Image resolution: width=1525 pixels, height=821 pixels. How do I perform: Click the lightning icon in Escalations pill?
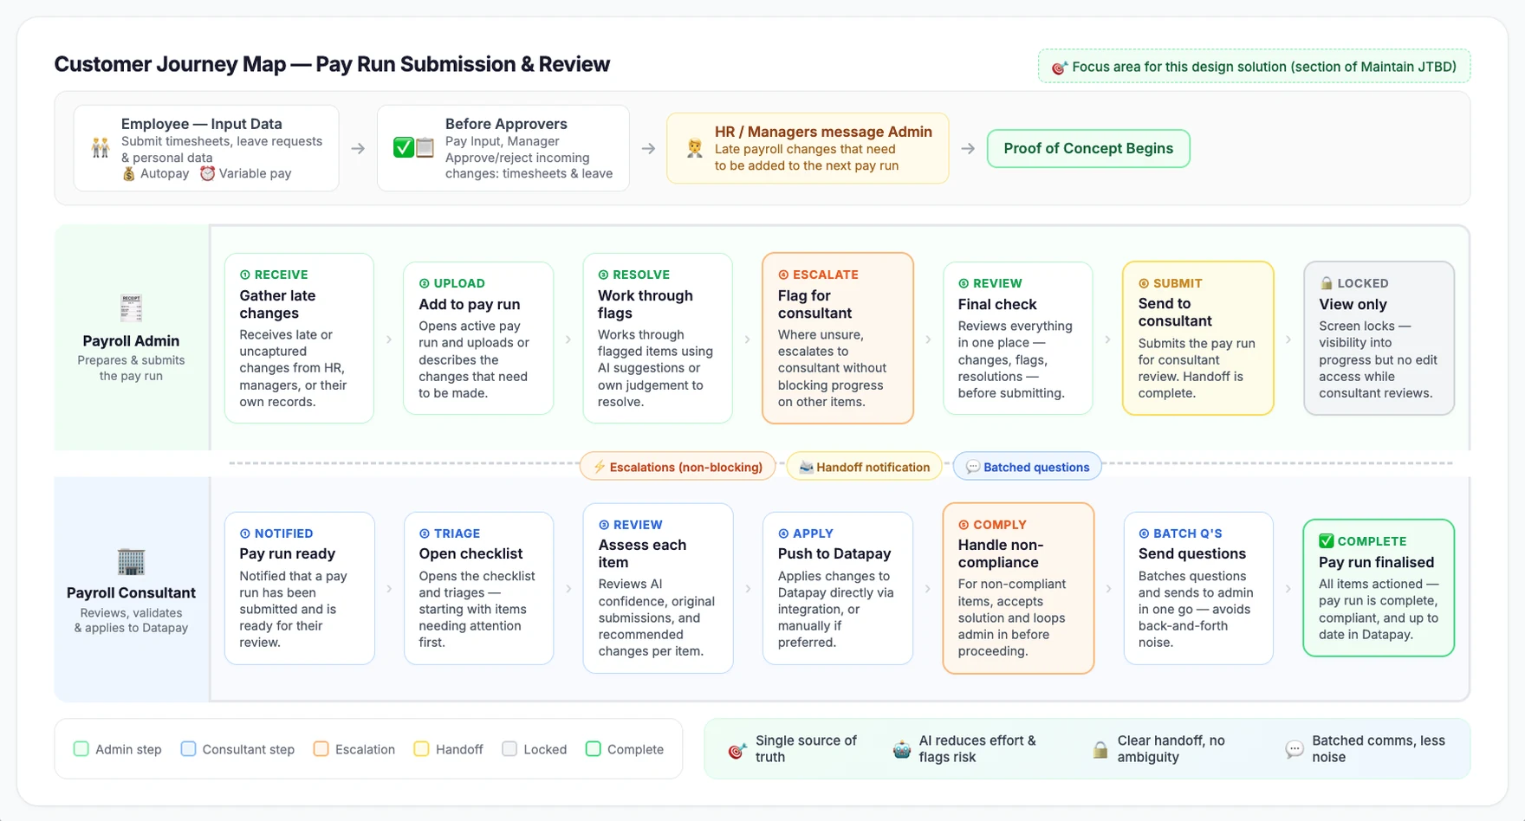599,467
